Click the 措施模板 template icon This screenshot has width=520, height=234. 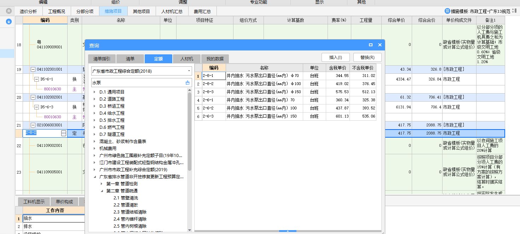(447, 11)
